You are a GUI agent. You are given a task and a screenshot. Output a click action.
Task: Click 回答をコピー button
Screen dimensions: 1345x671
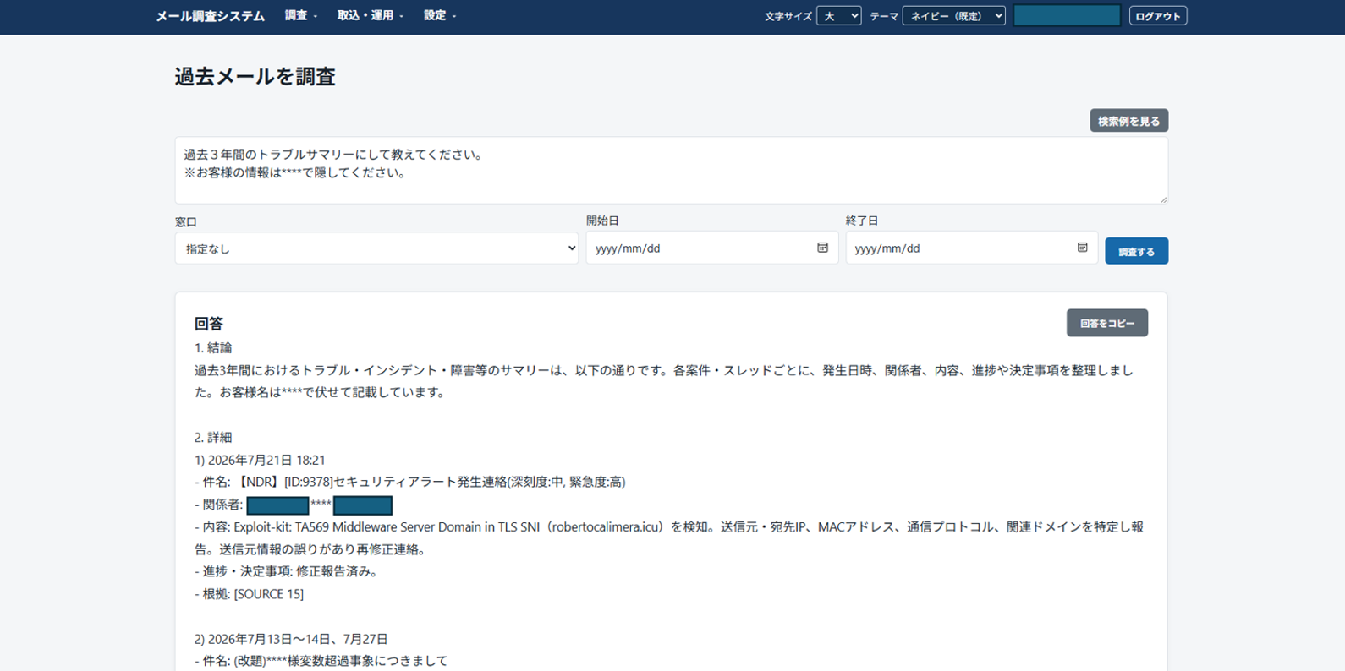point(1106,323)
